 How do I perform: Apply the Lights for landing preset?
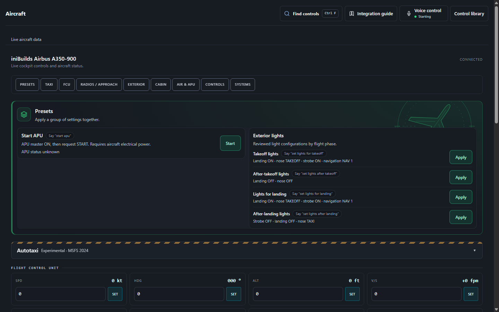point(461,197)
